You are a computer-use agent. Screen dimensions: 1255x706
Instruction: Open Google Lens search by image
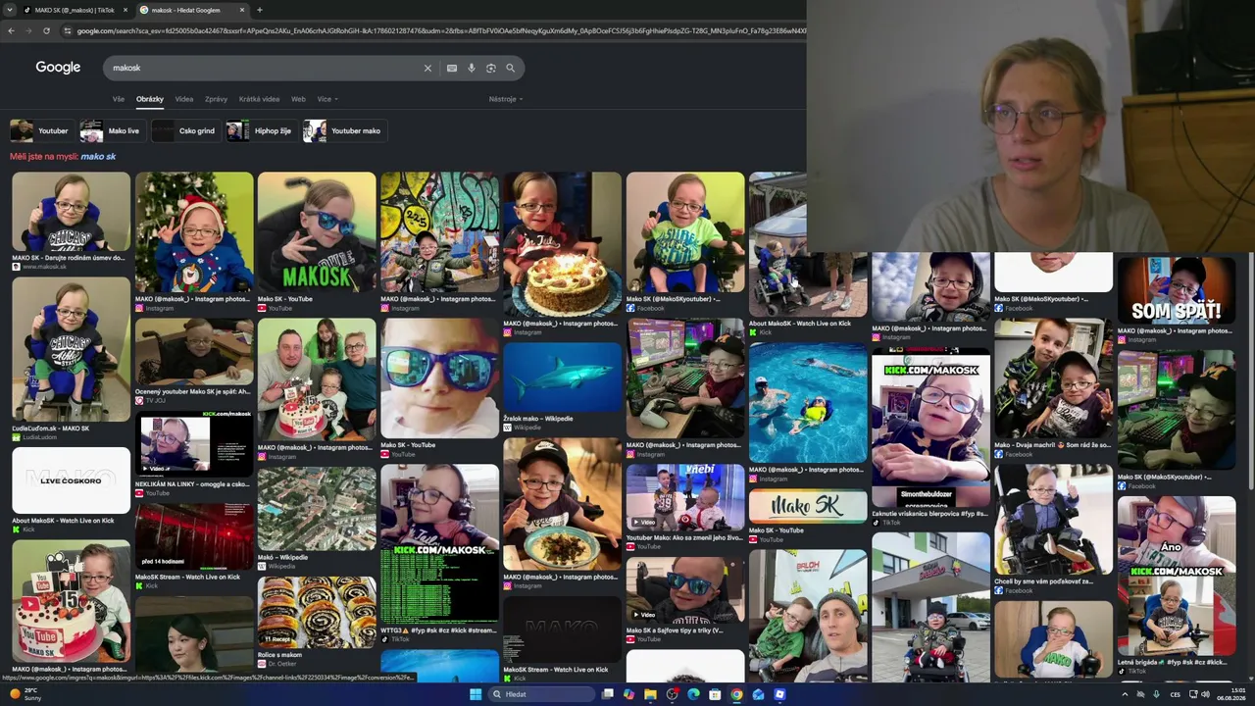pos(491,69)
